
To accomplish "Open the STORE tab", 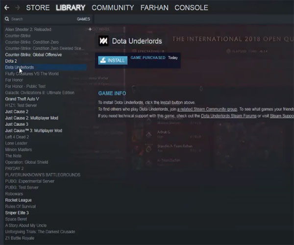I will pyautogui.click(x=38, y=8).
